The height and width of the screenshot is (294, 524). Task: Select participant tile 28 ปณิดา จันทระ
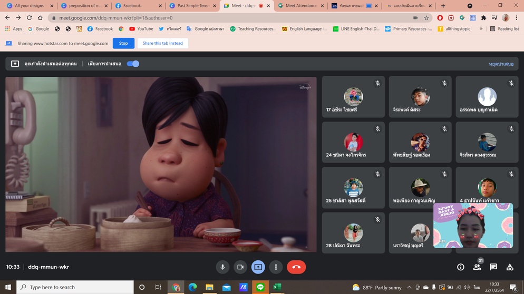pyautogui.click(x=353, y=233)
